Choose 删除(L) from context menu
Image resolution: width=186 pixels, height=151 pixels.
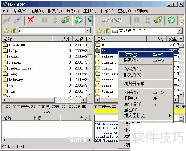[145, 98]
